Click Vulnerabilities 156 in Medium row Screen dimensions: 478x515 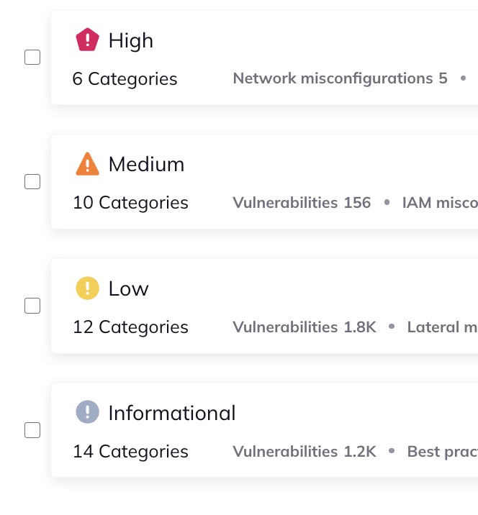point(302,203)
